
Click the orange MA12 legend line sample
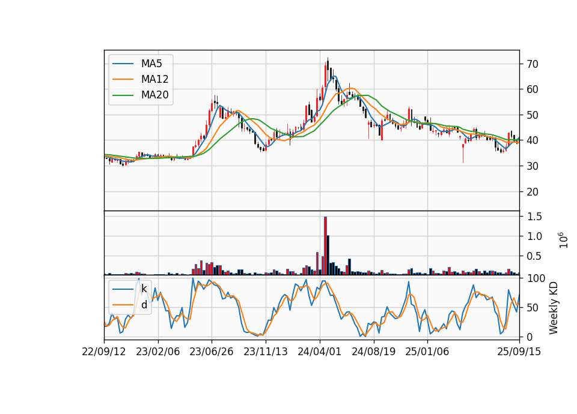pos(123,79)
